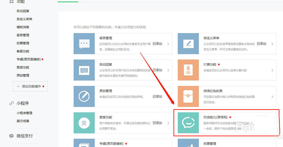Viewport: 283px width, 147px height.
Task: Expand the 赞赏功能 card chevron
Action: click(168, 123)
